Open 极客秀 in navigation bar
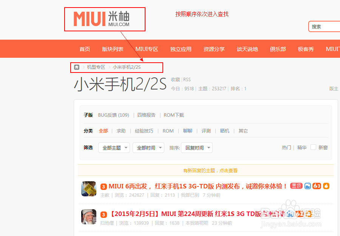 306,49
